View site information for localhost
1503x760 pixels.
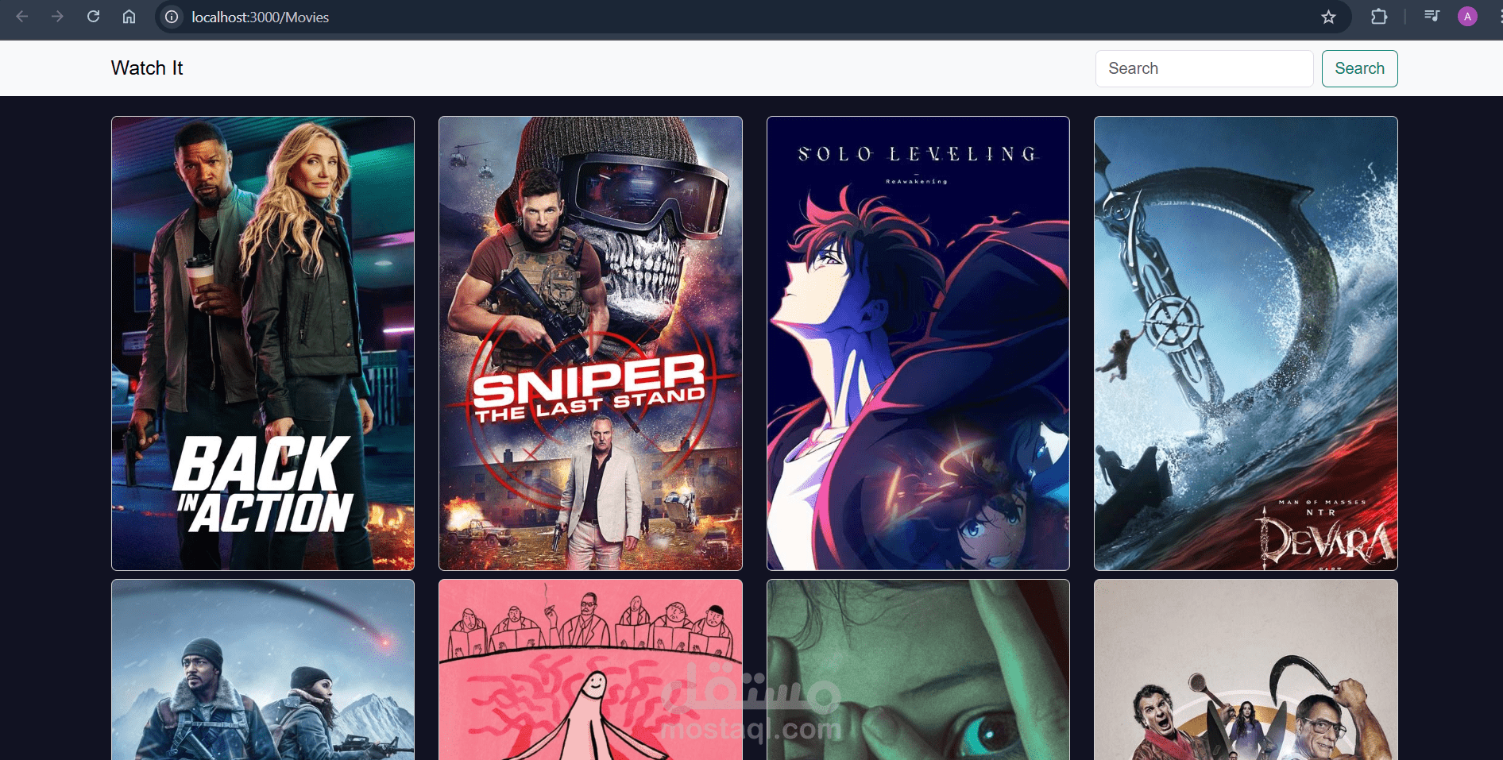click(x=171, y=17)
